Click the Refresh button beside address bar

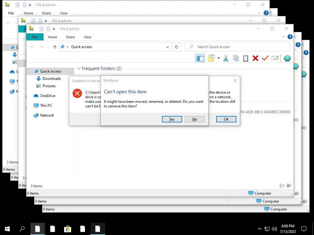click(x=176, y=47)
